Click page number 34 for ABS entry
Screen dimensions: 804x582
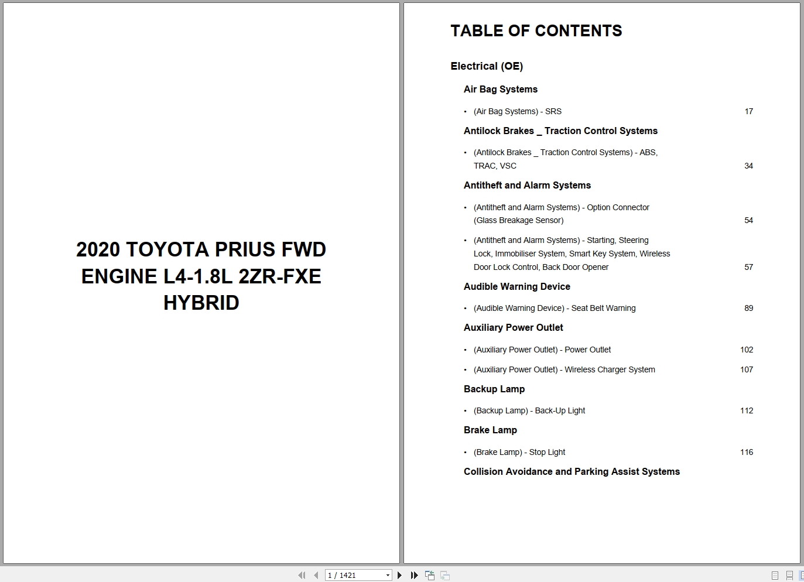coord(748,166)
